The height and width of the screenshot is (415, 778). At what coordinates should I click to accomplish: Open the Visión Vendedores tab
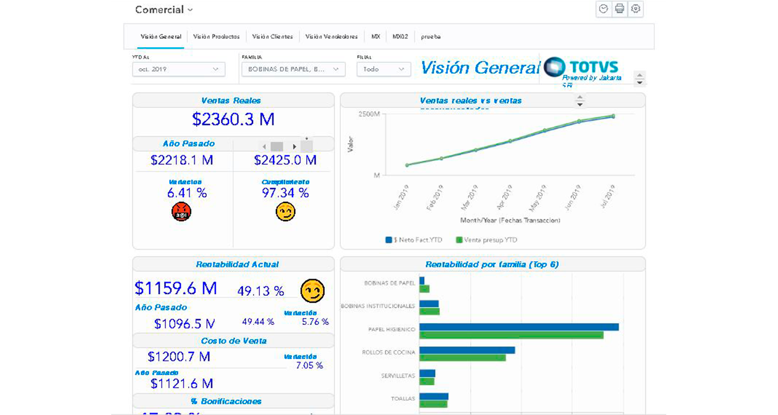point(332,36)
